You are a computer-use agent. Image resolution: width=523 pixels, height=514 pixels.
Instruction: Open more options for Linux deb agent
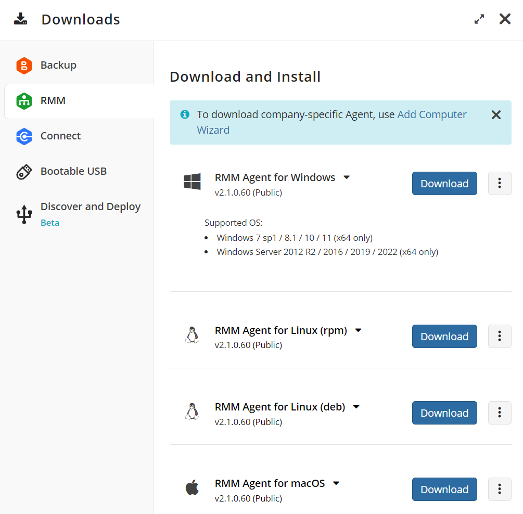click(499, 413)
